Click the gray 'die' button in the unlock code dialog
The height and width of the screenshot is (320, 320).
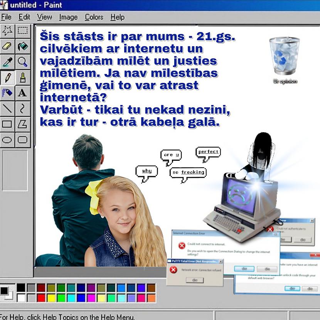point(310,288)
